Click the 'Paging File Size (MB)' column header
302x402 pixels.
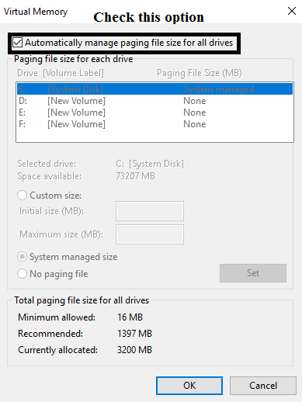click(200, 73)
